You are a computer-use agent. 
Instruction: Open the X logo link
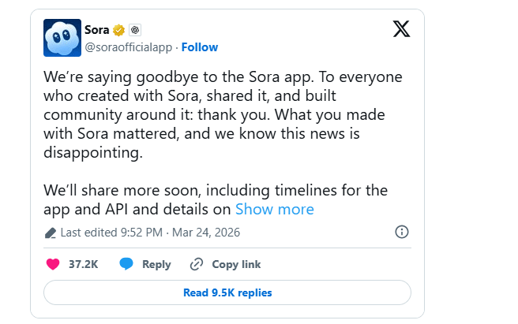(x=400, y=30)
